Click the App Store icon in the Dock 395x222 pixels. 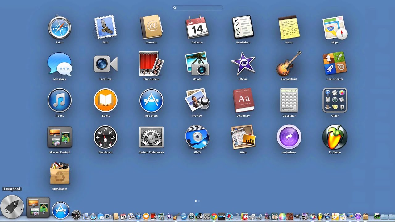pyautogui.click(x=60, y=210)
